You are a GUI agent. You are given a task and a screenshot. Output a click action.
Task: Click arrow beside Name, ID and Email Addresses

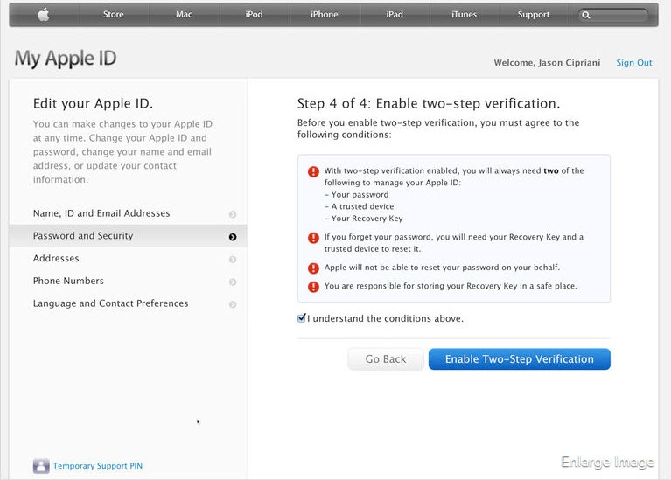pyautogui.click(x=232, y=214)
